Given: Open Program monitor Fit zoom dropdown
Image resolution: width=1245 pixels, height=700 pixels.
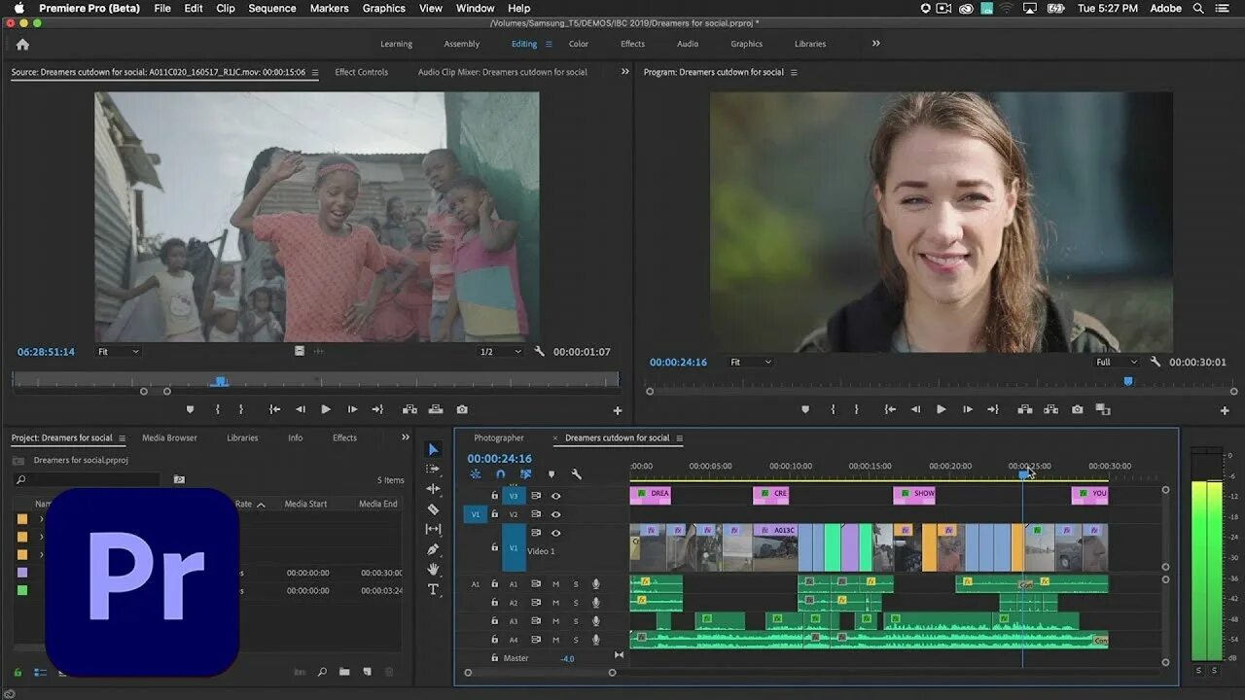Looking at the screenshot, I should pyautogui.click(x=750, y=362).
